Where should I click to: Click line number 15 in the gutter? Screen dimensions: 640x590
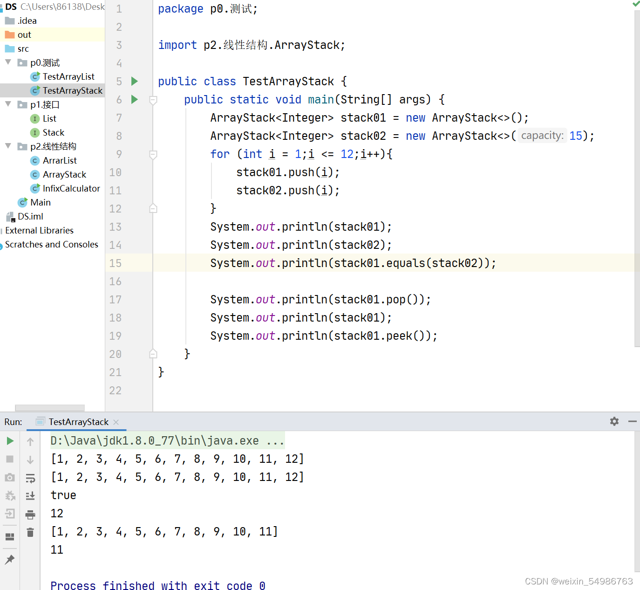tap(115, 263)
